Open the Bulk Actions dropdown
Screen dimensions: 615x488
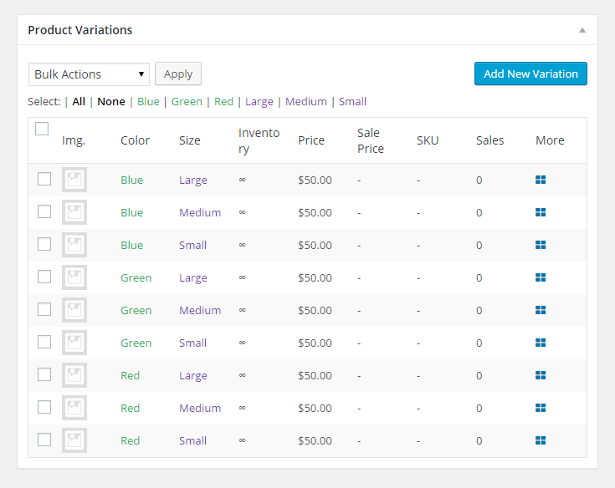coord(89,74)
